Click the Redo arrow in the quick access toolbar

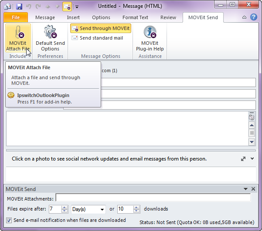(x=38, y=7)
